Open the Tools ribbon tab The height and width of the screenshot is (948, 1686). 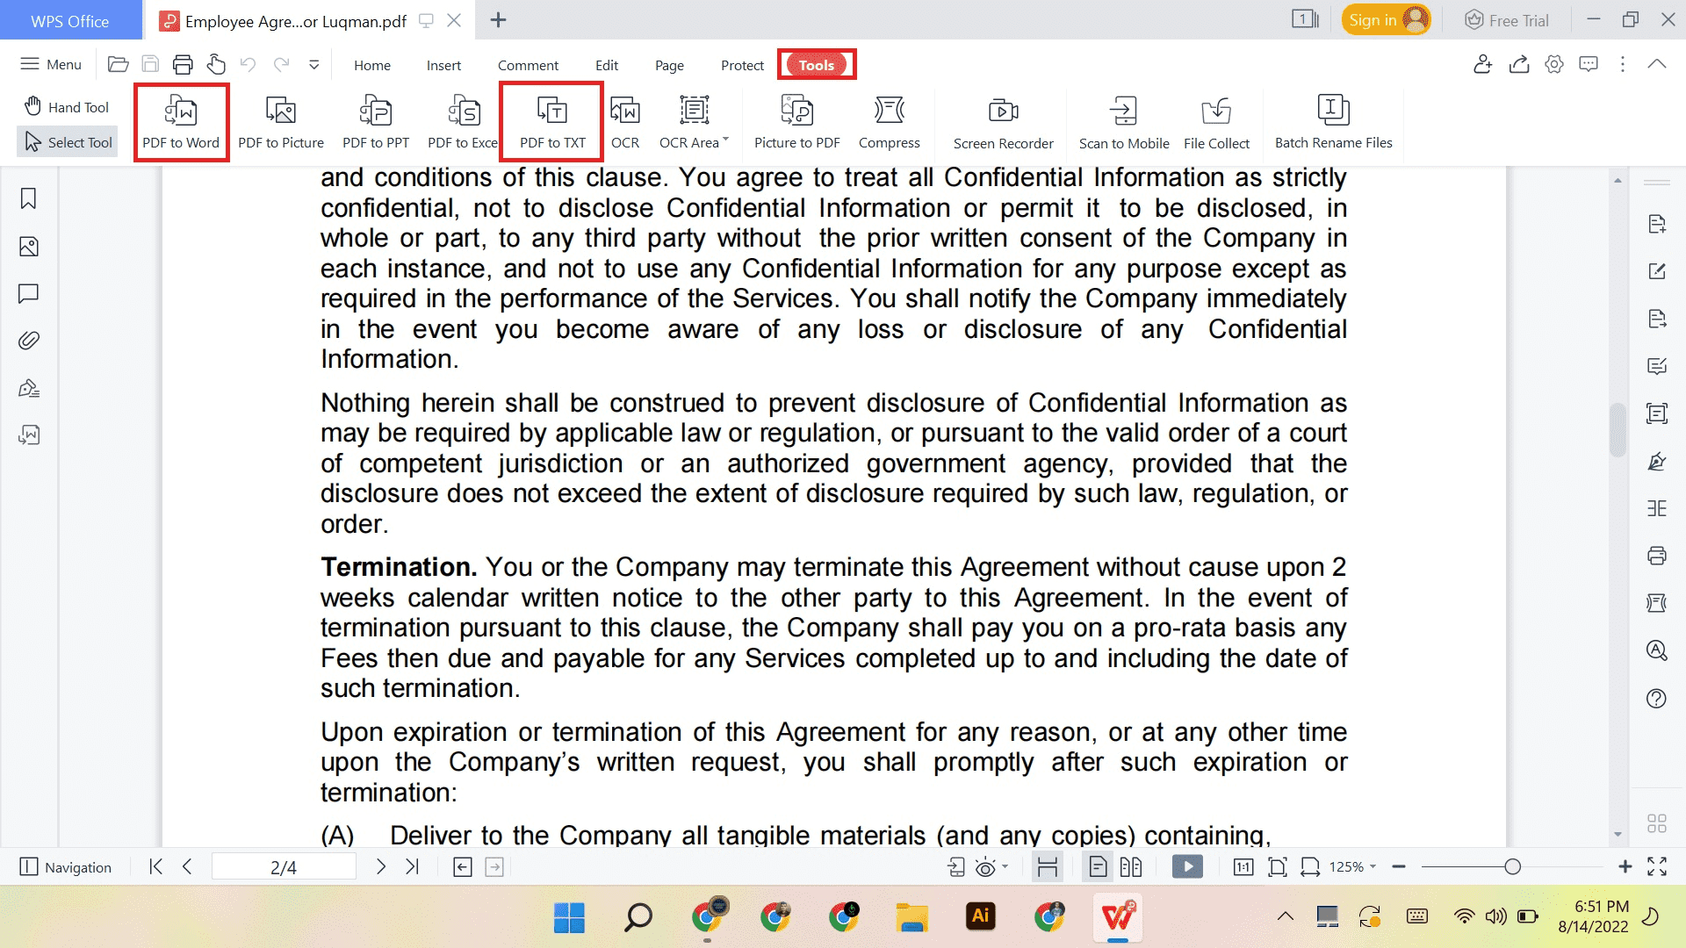tap(817, 64)
